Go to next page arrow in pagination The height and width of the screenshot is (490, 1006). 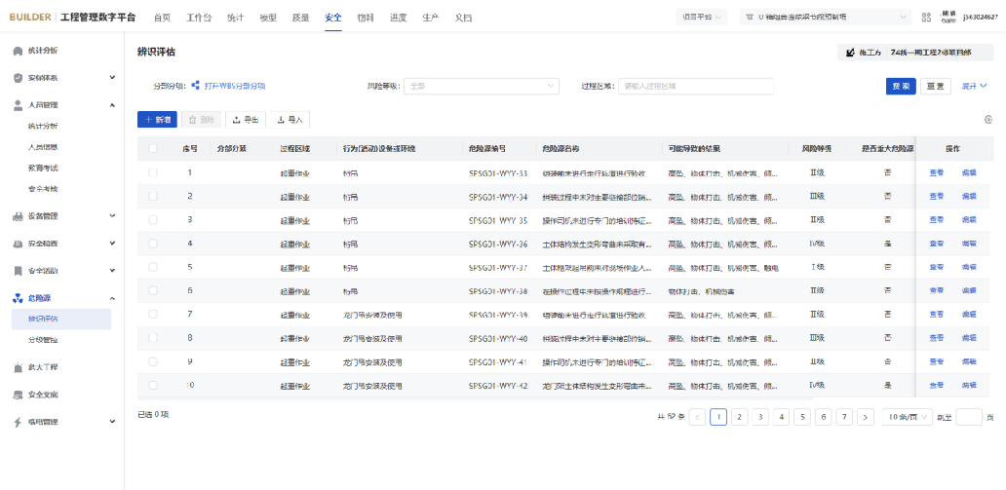coord(866,418)
